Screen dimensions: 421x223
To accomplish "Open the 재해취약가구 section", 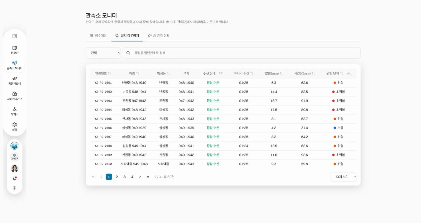I will (14, 96).
